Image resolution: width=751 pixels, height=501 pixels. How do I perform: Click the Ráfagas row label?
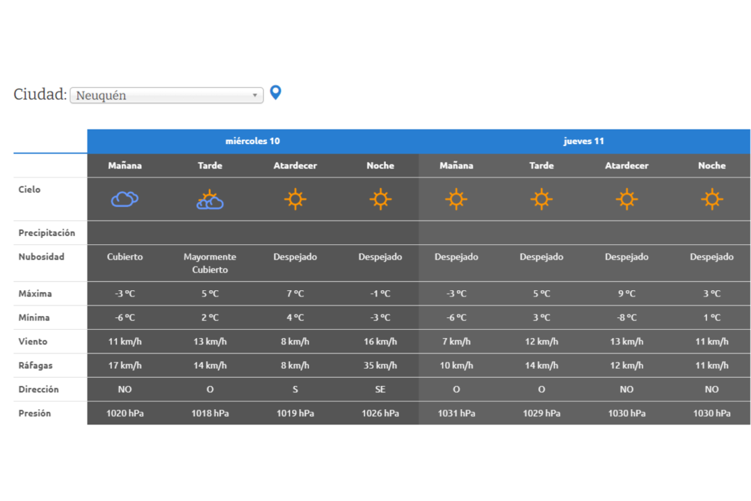pyautogui.click(x=35, y=365)
